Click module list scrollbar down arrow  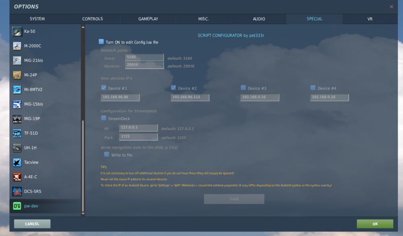[83, 214]
